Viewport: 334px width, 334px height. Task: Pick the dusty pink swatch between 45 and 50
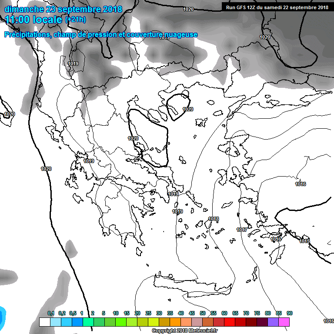[x=197, y=322]
